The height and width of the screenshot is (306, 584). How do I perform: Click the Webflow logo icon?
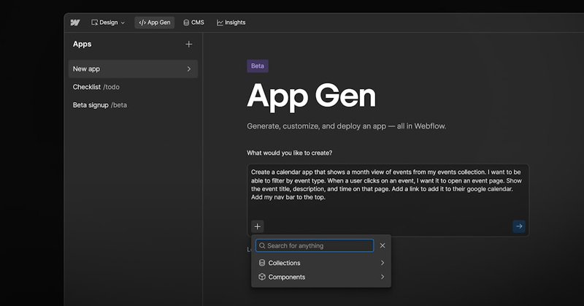tap(75, 23)
